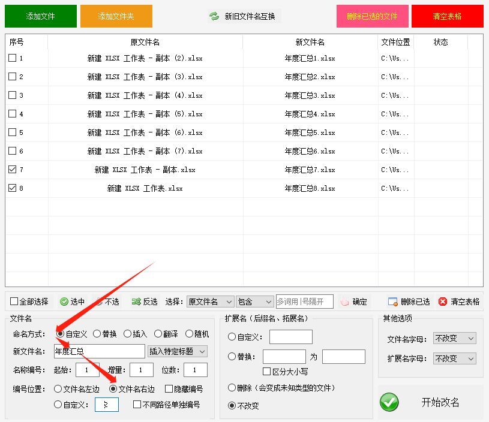Click the cell 年度汇总1.xlsx
The width and height of the screenshot is (489, 422).
pos(310,58)
